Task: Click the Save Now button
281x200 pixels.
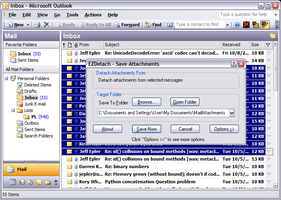Action: 146,129
